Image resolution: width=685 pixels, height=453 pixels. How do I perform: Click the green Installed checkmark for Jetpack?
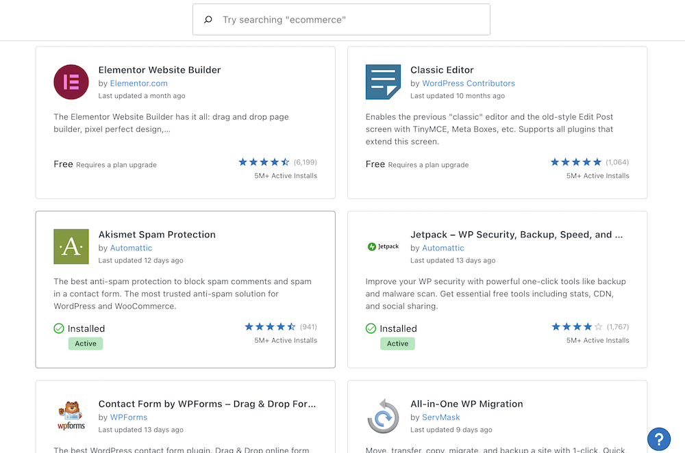(x=371, y=328)
